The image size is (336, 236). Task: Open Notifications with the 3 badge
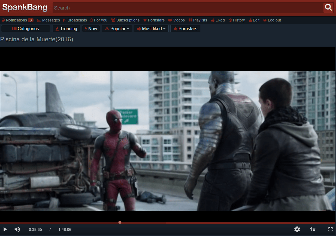click(17, 20)
